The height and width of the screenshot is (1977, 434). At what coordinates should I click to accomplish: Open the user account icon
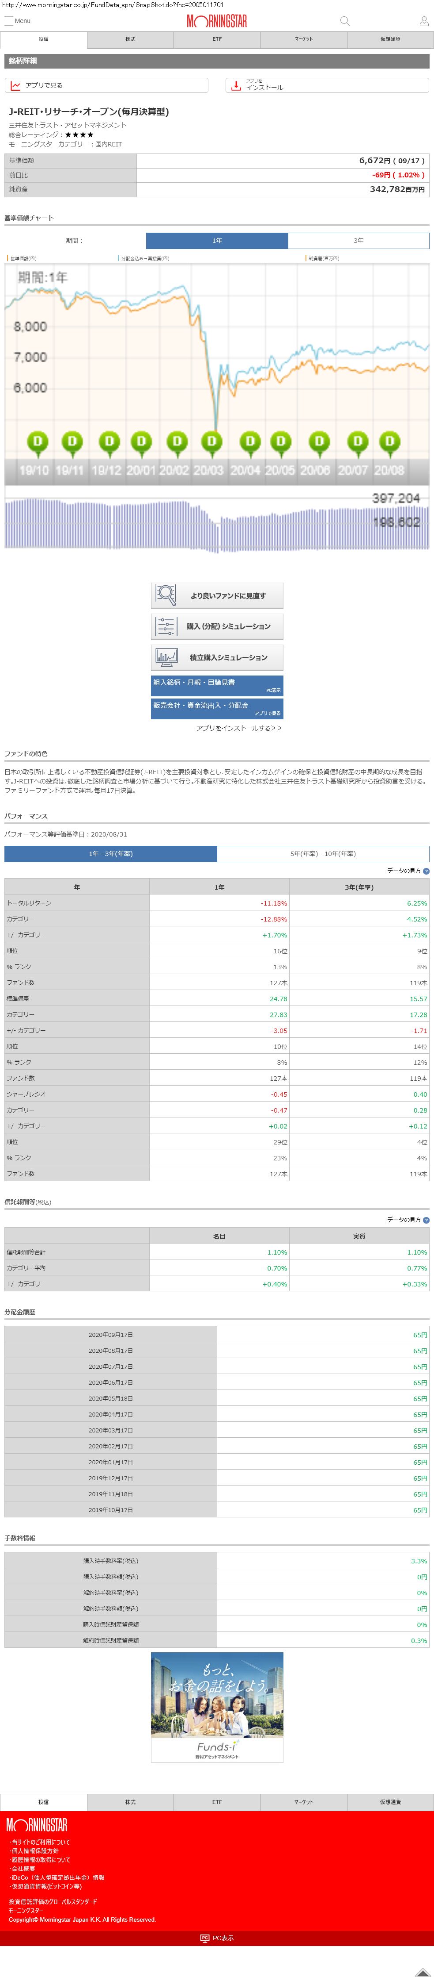(x=423, y=21)
